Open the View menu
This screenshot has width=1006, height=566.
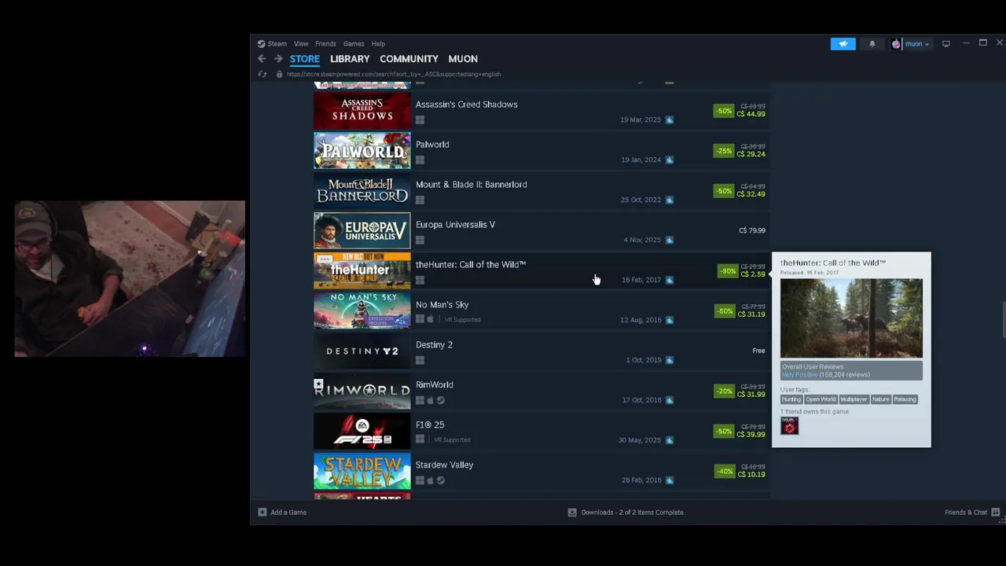301,44
